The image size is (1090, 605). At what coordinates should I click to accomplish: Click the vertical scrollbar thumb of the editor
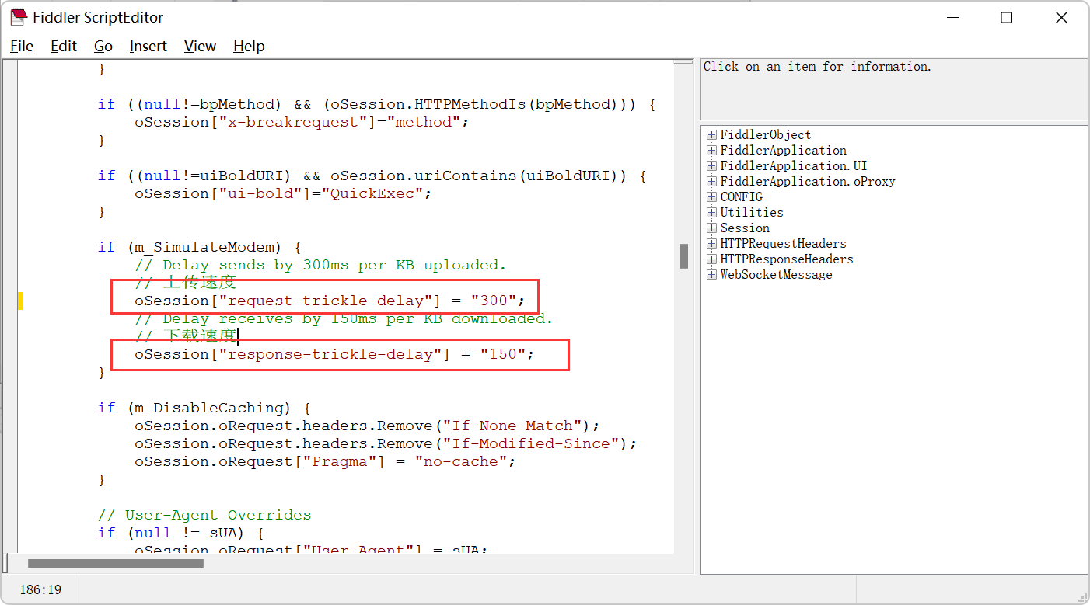coord(684,256)
